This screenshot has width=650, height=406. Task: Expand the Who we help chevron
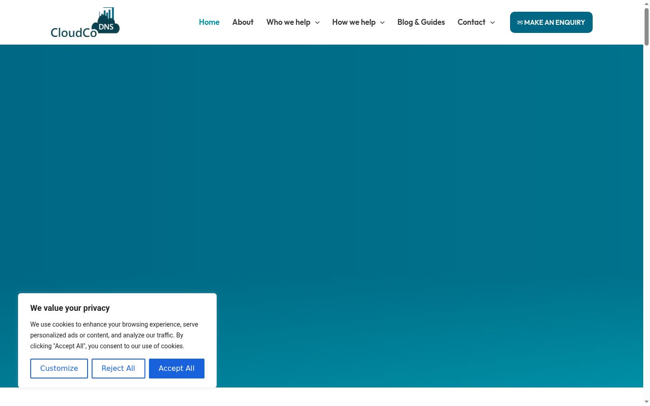[x=317, y=23]
